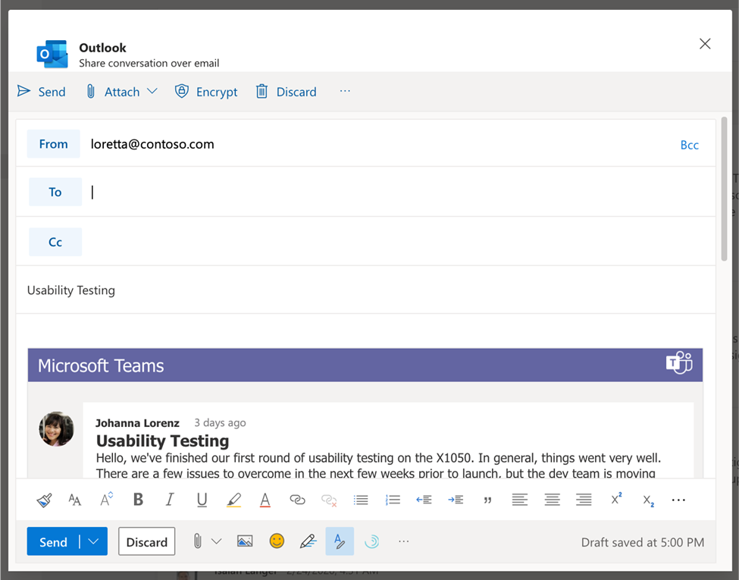Click the blue Send button
The image size is (739, 580).
click(53, 542)
